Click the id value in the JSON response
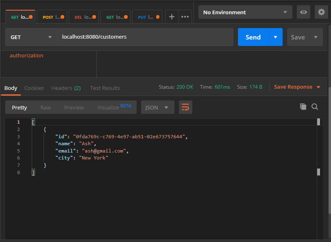Screen dimensions: 331x242 pyautogui.click(x=129, y=137)
